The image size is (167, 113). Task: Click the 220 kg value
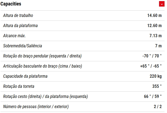pyautogui.click(x=156, y=76)
